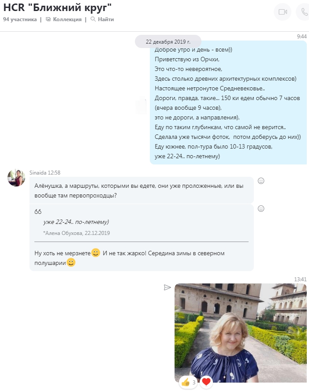The image size is (309, 391).
Task: Click the search magnifier icon beside Найти
Action: pos(93,19)
